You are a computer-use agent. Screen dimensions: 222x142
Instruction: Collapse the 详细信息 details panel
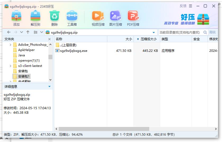[49, 86]
